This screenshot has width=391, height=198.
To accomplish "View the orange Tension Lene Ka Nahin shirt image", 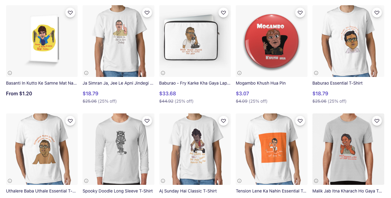I will pos(271,149).
